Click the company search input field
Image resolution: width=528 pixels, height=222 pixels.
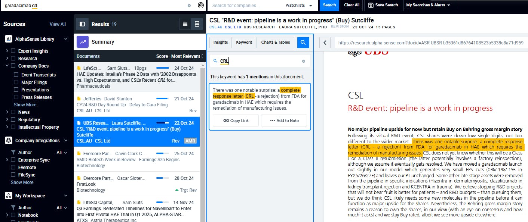(x=245, y=6)
